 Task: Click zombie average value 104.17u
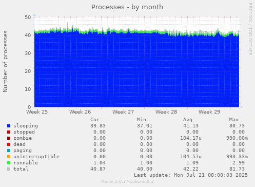191,138
